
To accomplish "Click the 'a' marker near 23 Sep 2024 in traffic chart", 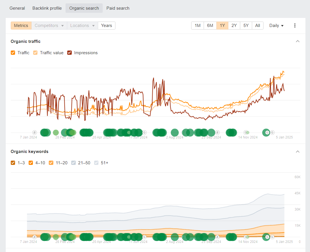I will tap(217, 132).
